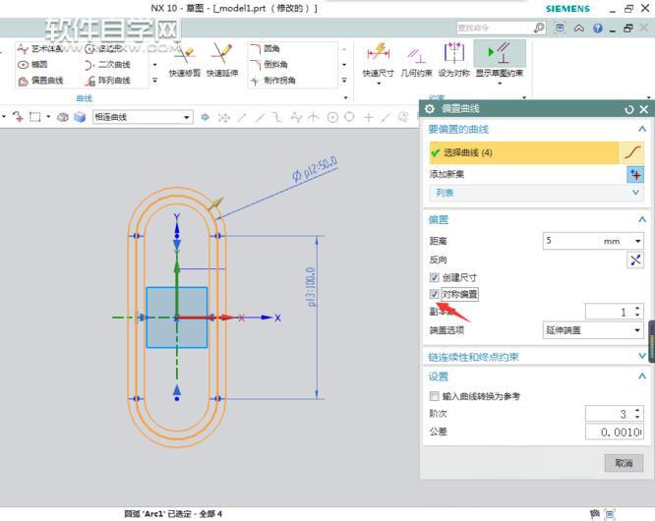The height and width of the screenshot is (521, 655).
Task: Open the 相连曲线 curve rule dropdown
Action: (x=143, y=117)
